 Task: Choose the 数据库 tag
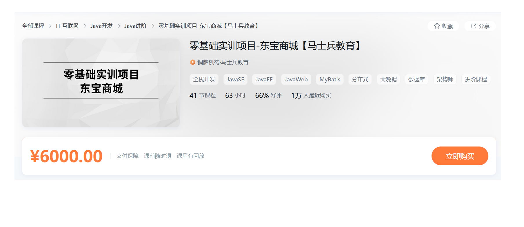point(416,79)
